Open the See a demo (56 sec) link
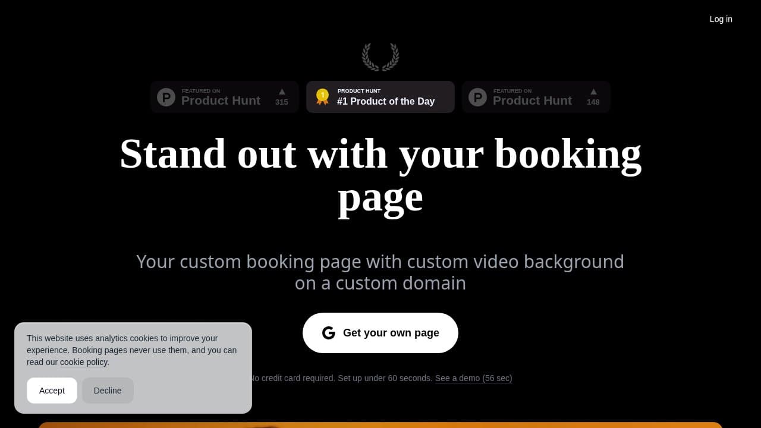 473,378
